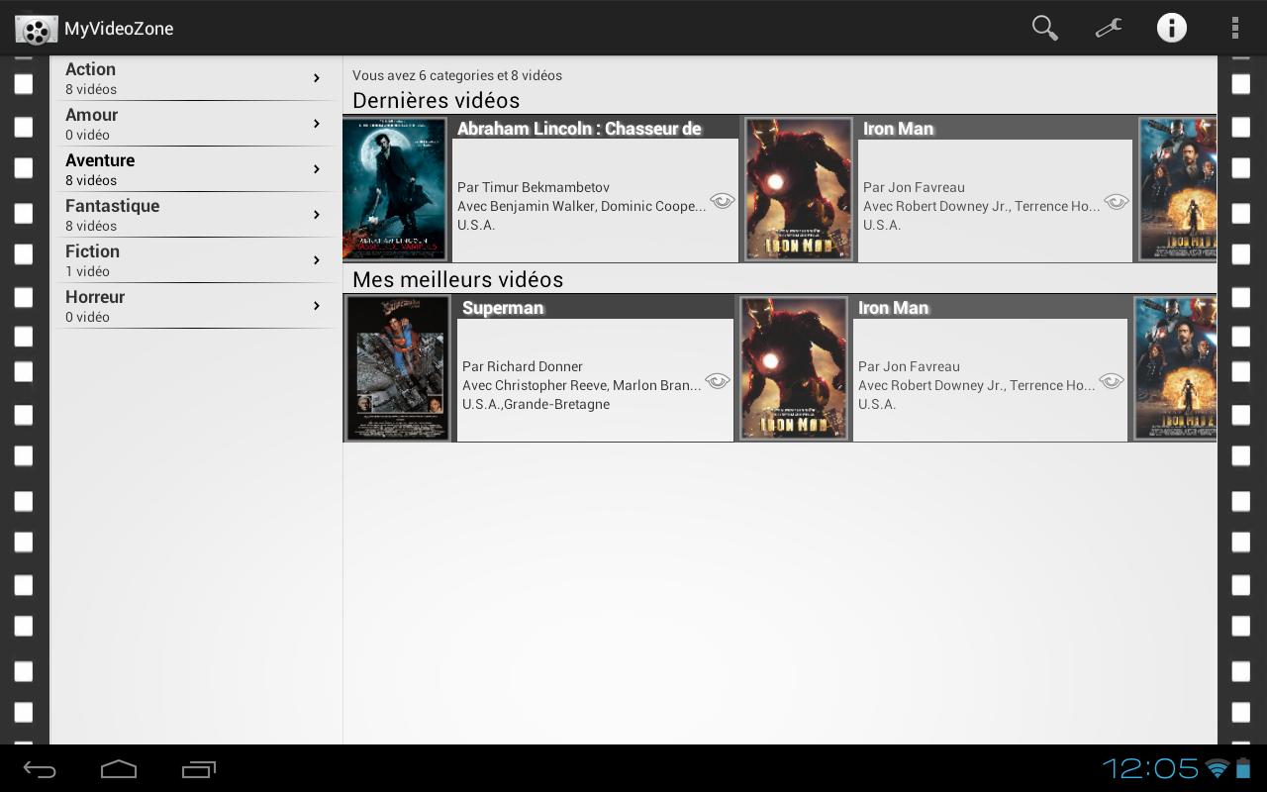Expand the Action category chevron
1267x792 pixels.
pyautogui.click(x=317, y=78)
